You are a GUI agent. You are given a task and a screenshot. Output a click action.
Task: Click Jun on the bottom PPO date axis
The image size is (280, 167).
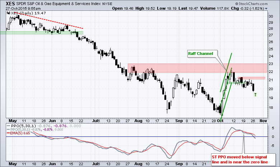[52, 164]
